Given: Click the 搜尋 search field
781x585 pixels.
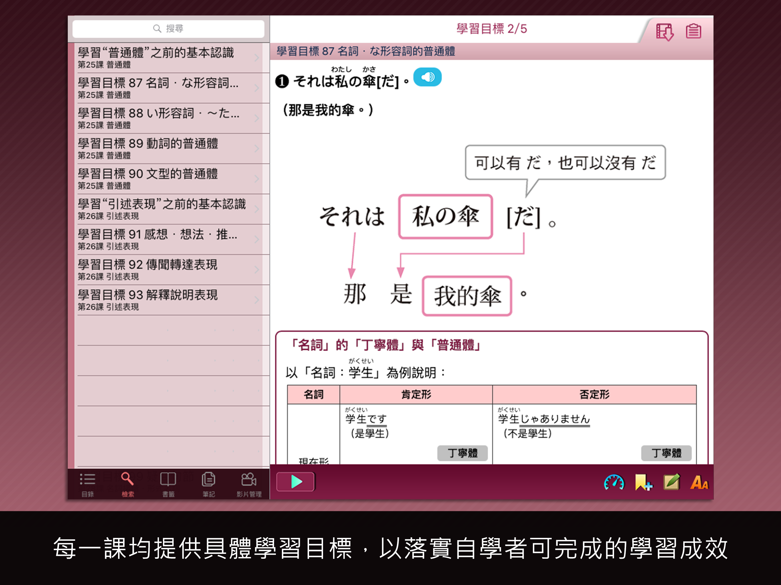Looking at the screenshot, I should (168, 29).
